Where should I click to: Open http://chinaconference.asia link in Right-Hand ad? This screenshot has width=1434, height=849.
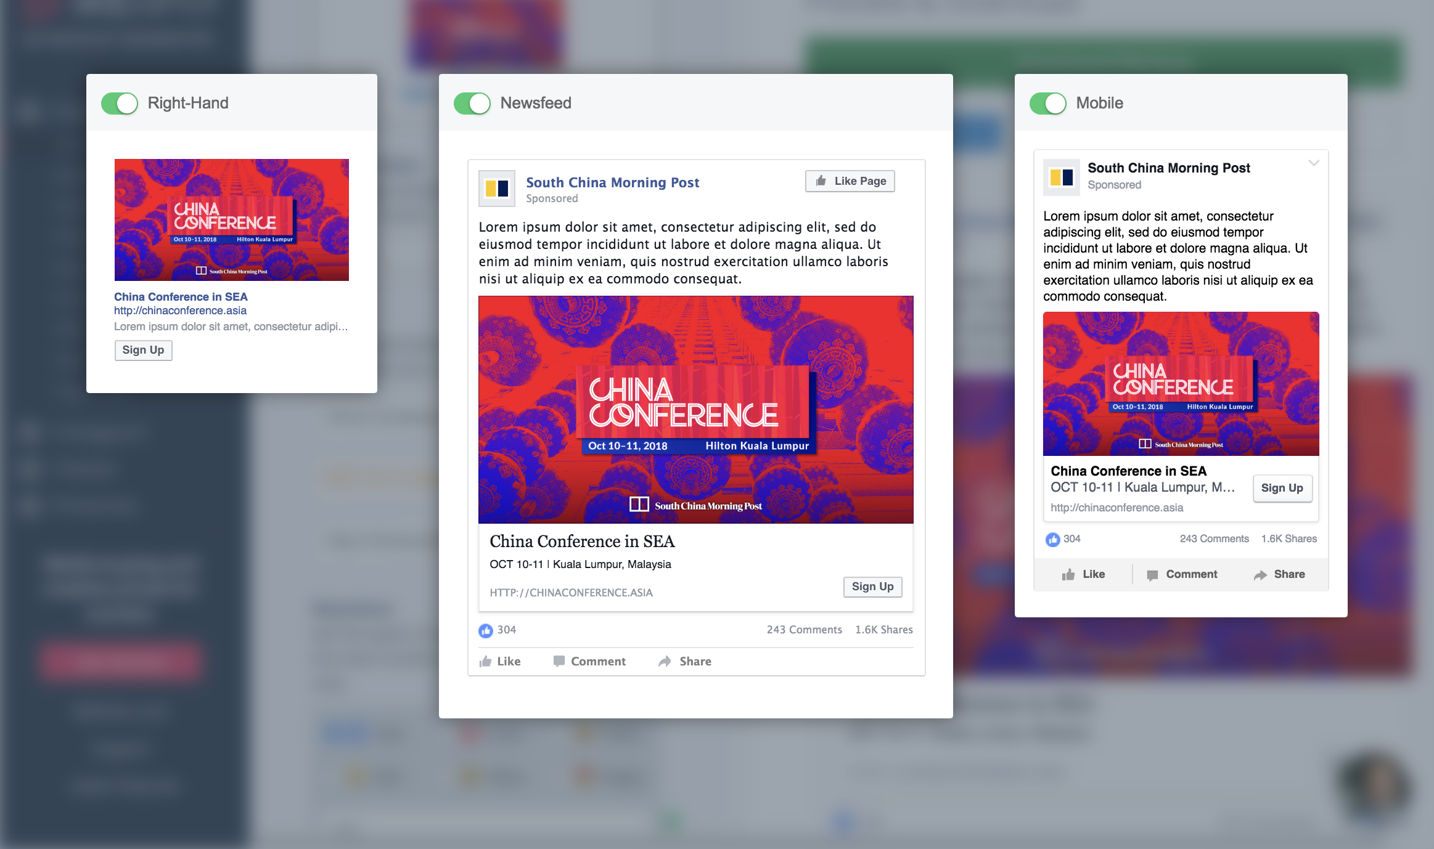click(180, 311)
